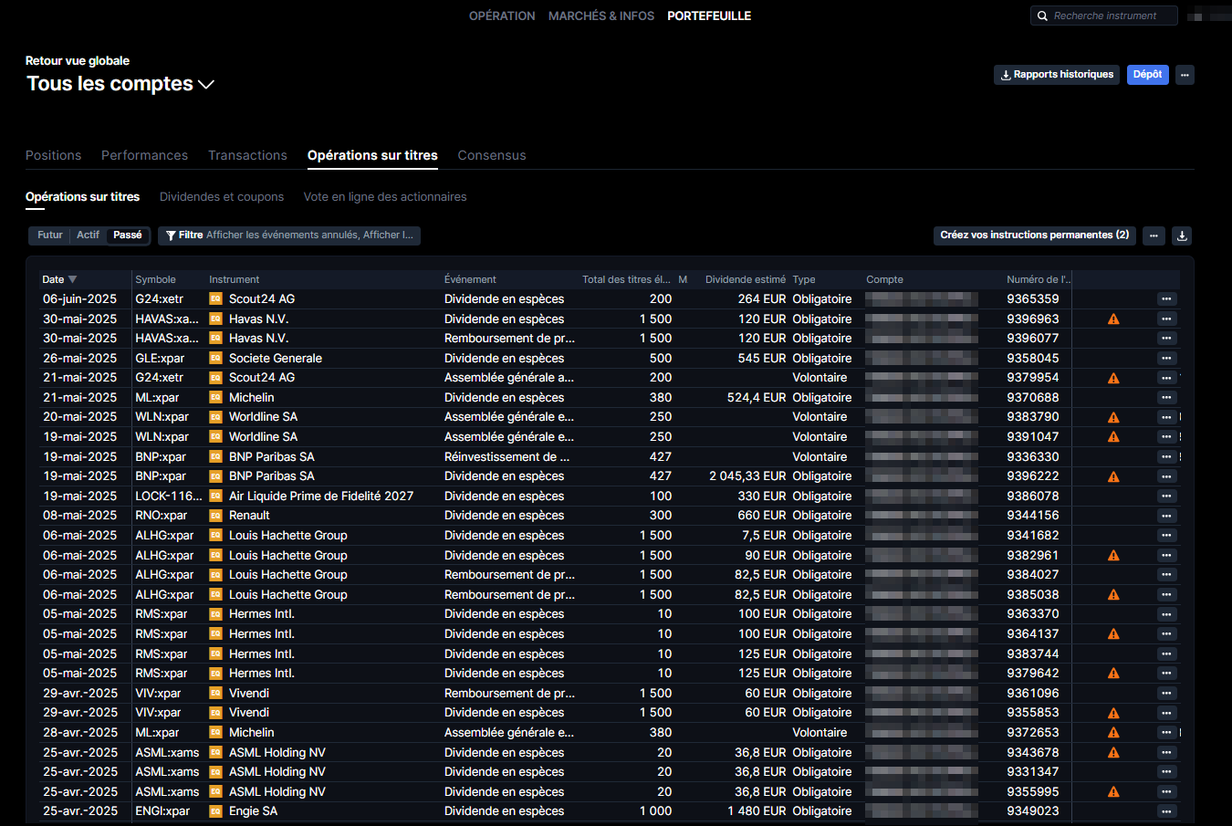Switch to OPÉRATION top menu
Viewport: 1232px width, 826px height.
502,16
